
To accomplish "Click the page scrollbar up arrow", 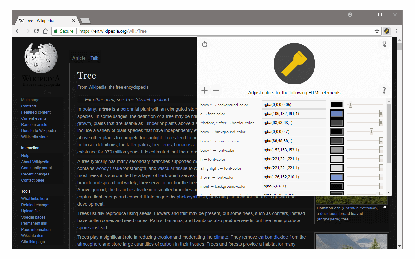I will tap(400, 40).
